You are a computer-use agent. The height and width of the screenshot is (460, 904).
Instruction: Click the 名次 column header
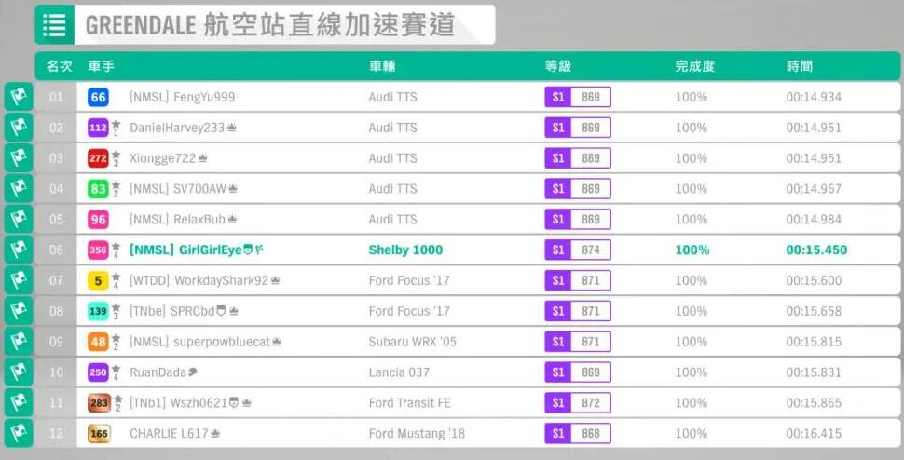click(x=59, y=66)
